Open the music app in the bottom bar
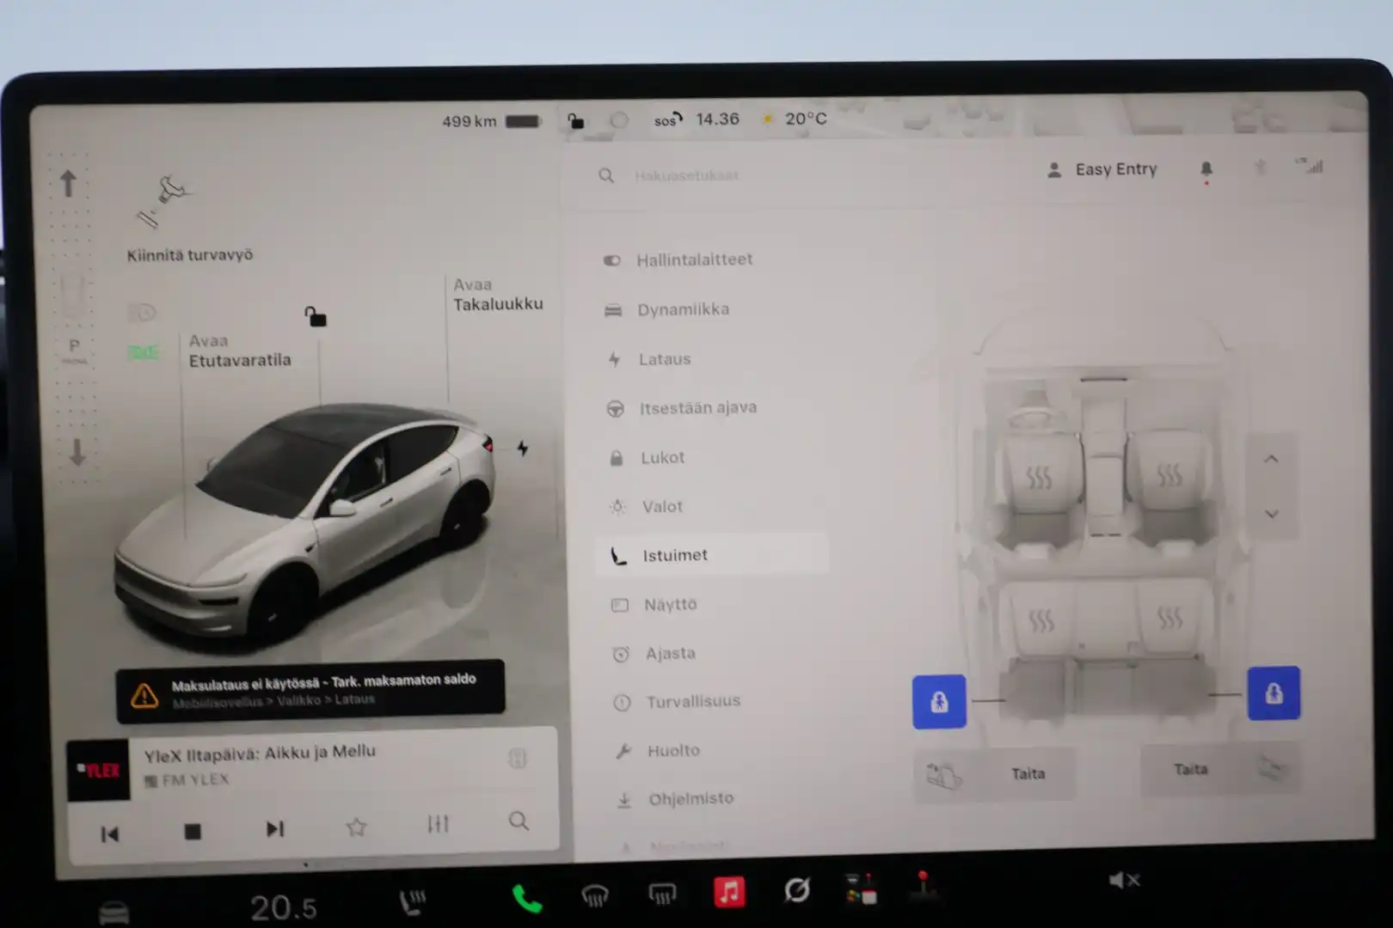The image size is (1393, 928). (729, 892)
